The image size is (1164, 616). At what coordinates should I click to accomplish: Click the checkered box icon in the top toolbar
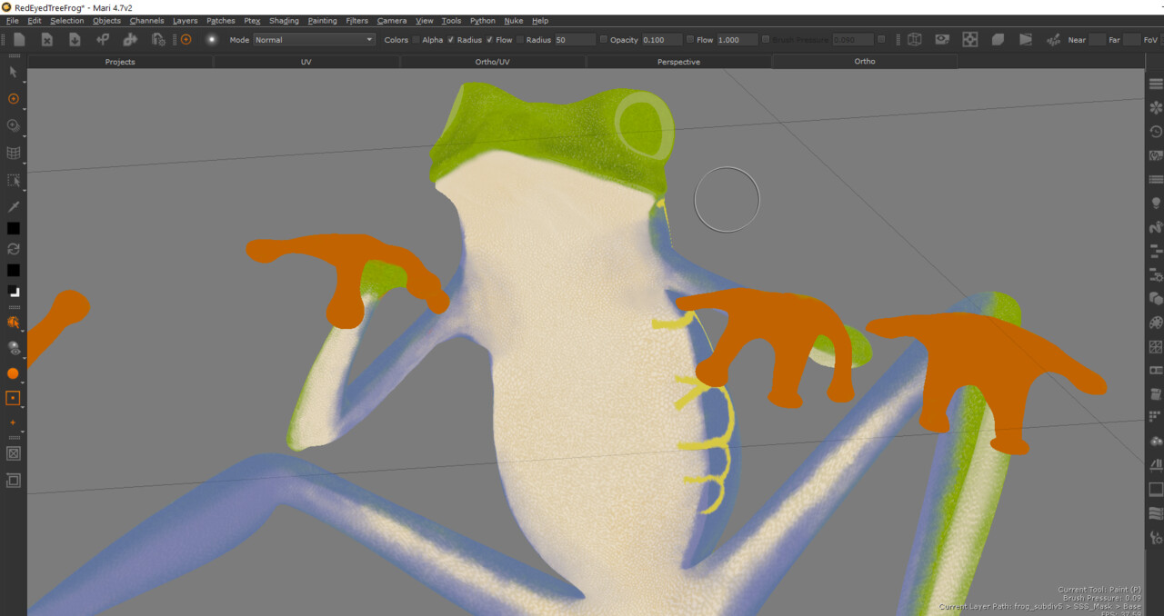pos(970,40)
